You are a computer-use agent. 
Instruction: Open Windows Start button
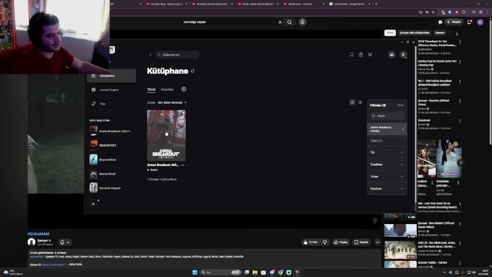pyautogui.click(x=195, y=272)
